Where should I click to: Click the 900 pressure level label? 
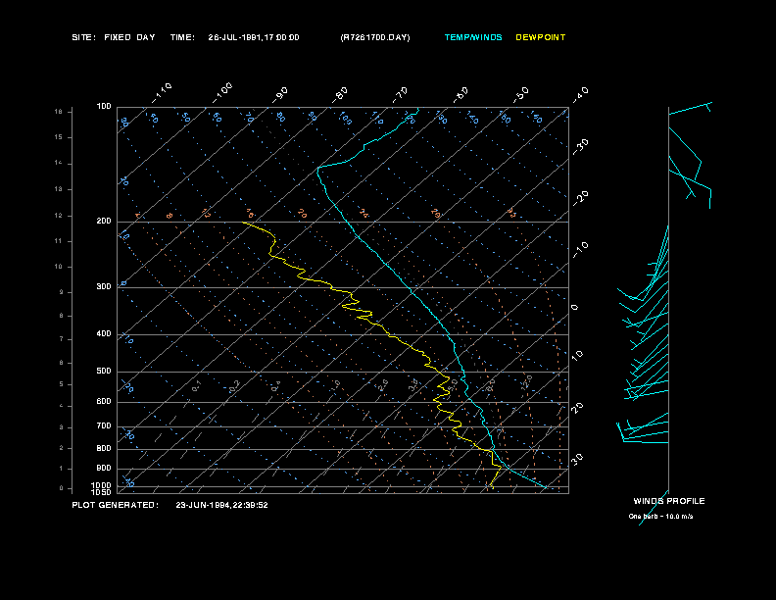pos(104,469)
